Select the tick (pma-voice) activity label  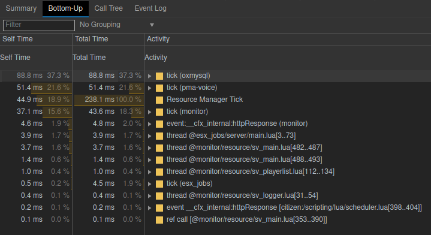pos(192,88)
